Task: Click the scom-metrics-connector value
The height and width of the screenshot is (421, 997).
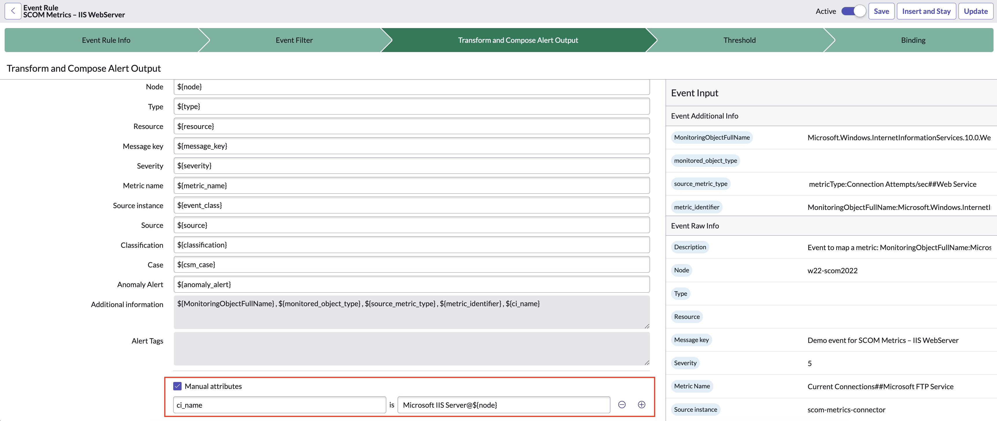Action: (846, 410)
